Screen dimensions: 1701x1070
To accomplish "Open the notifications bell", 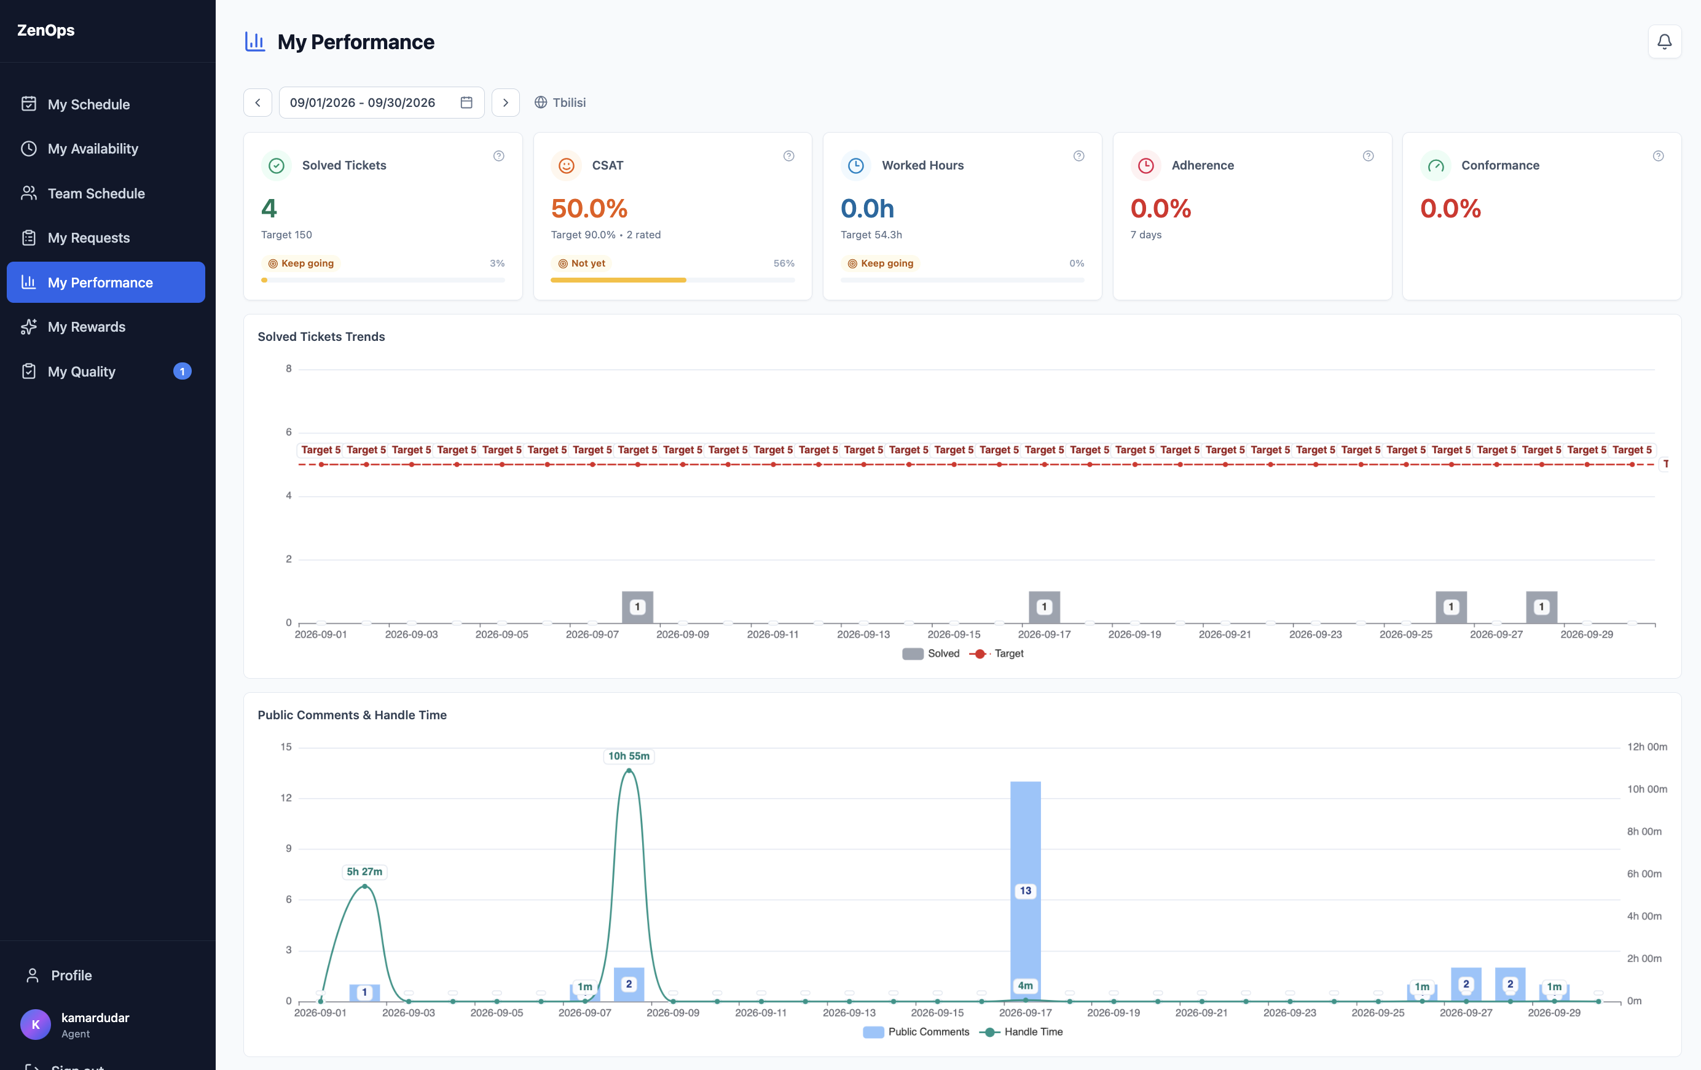I will pyautogui.click(x=1664, y=42).
